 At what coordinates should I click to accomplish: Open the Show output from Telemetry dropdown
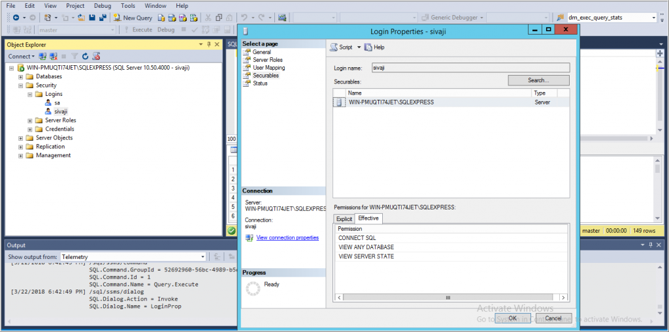[203, 257]
